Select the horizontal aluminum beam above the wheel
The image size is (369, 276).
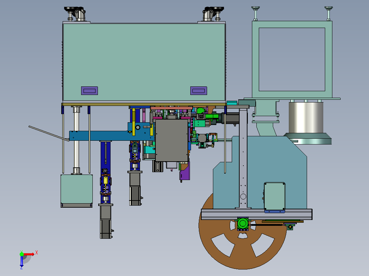pos(256,214)
